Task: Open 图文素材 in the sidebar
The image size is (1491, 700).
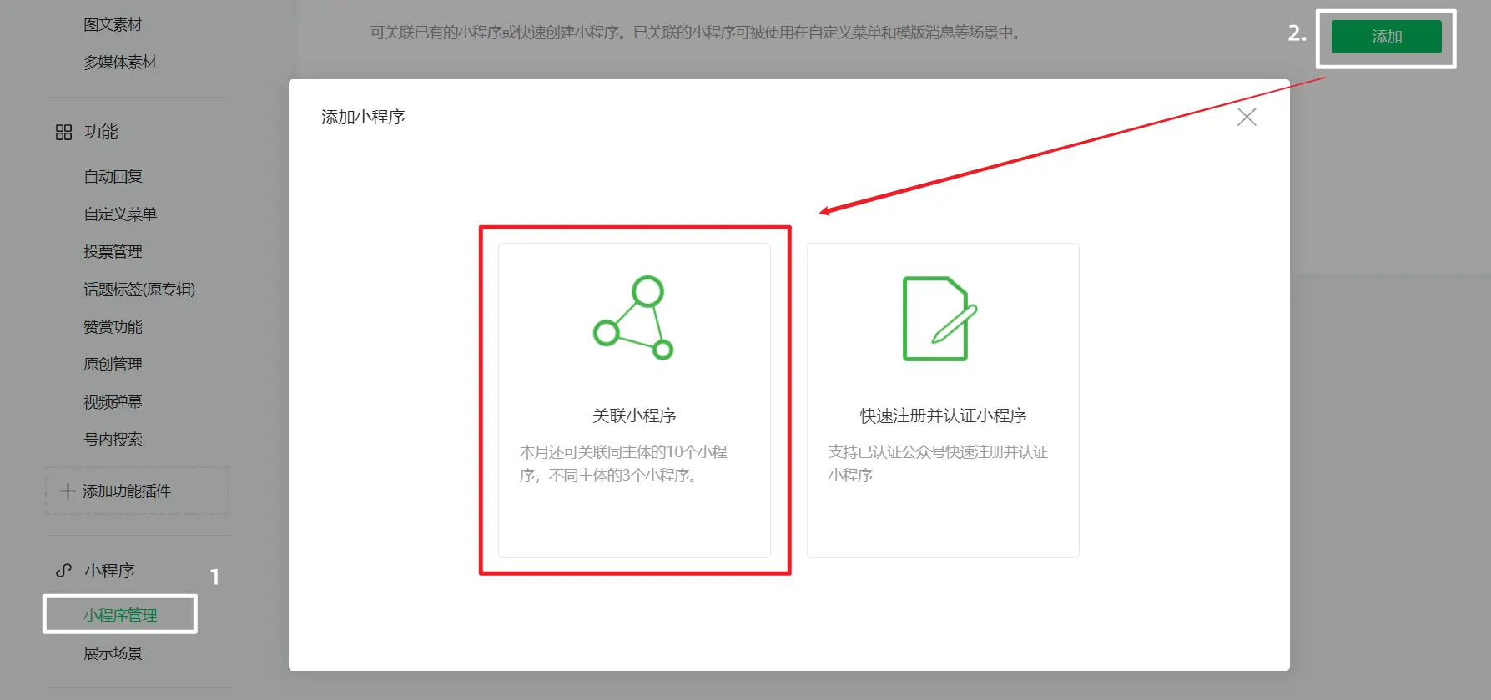Action: (113, 24)
